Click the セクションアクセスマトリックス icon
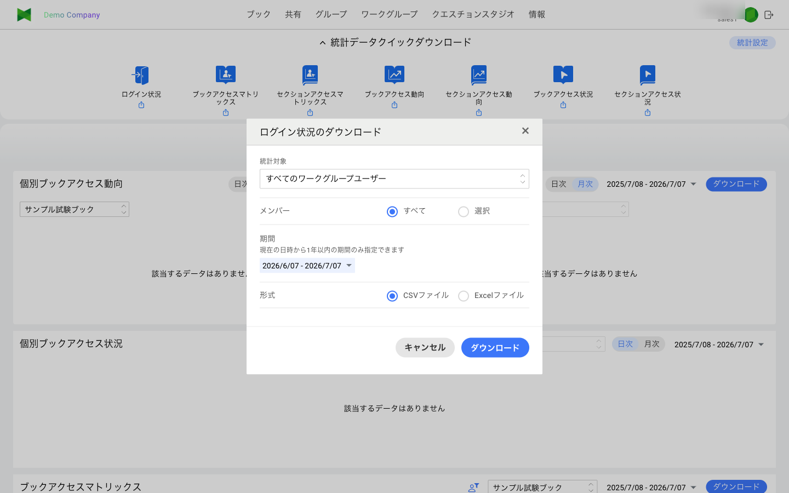 (x=310, y=75)
